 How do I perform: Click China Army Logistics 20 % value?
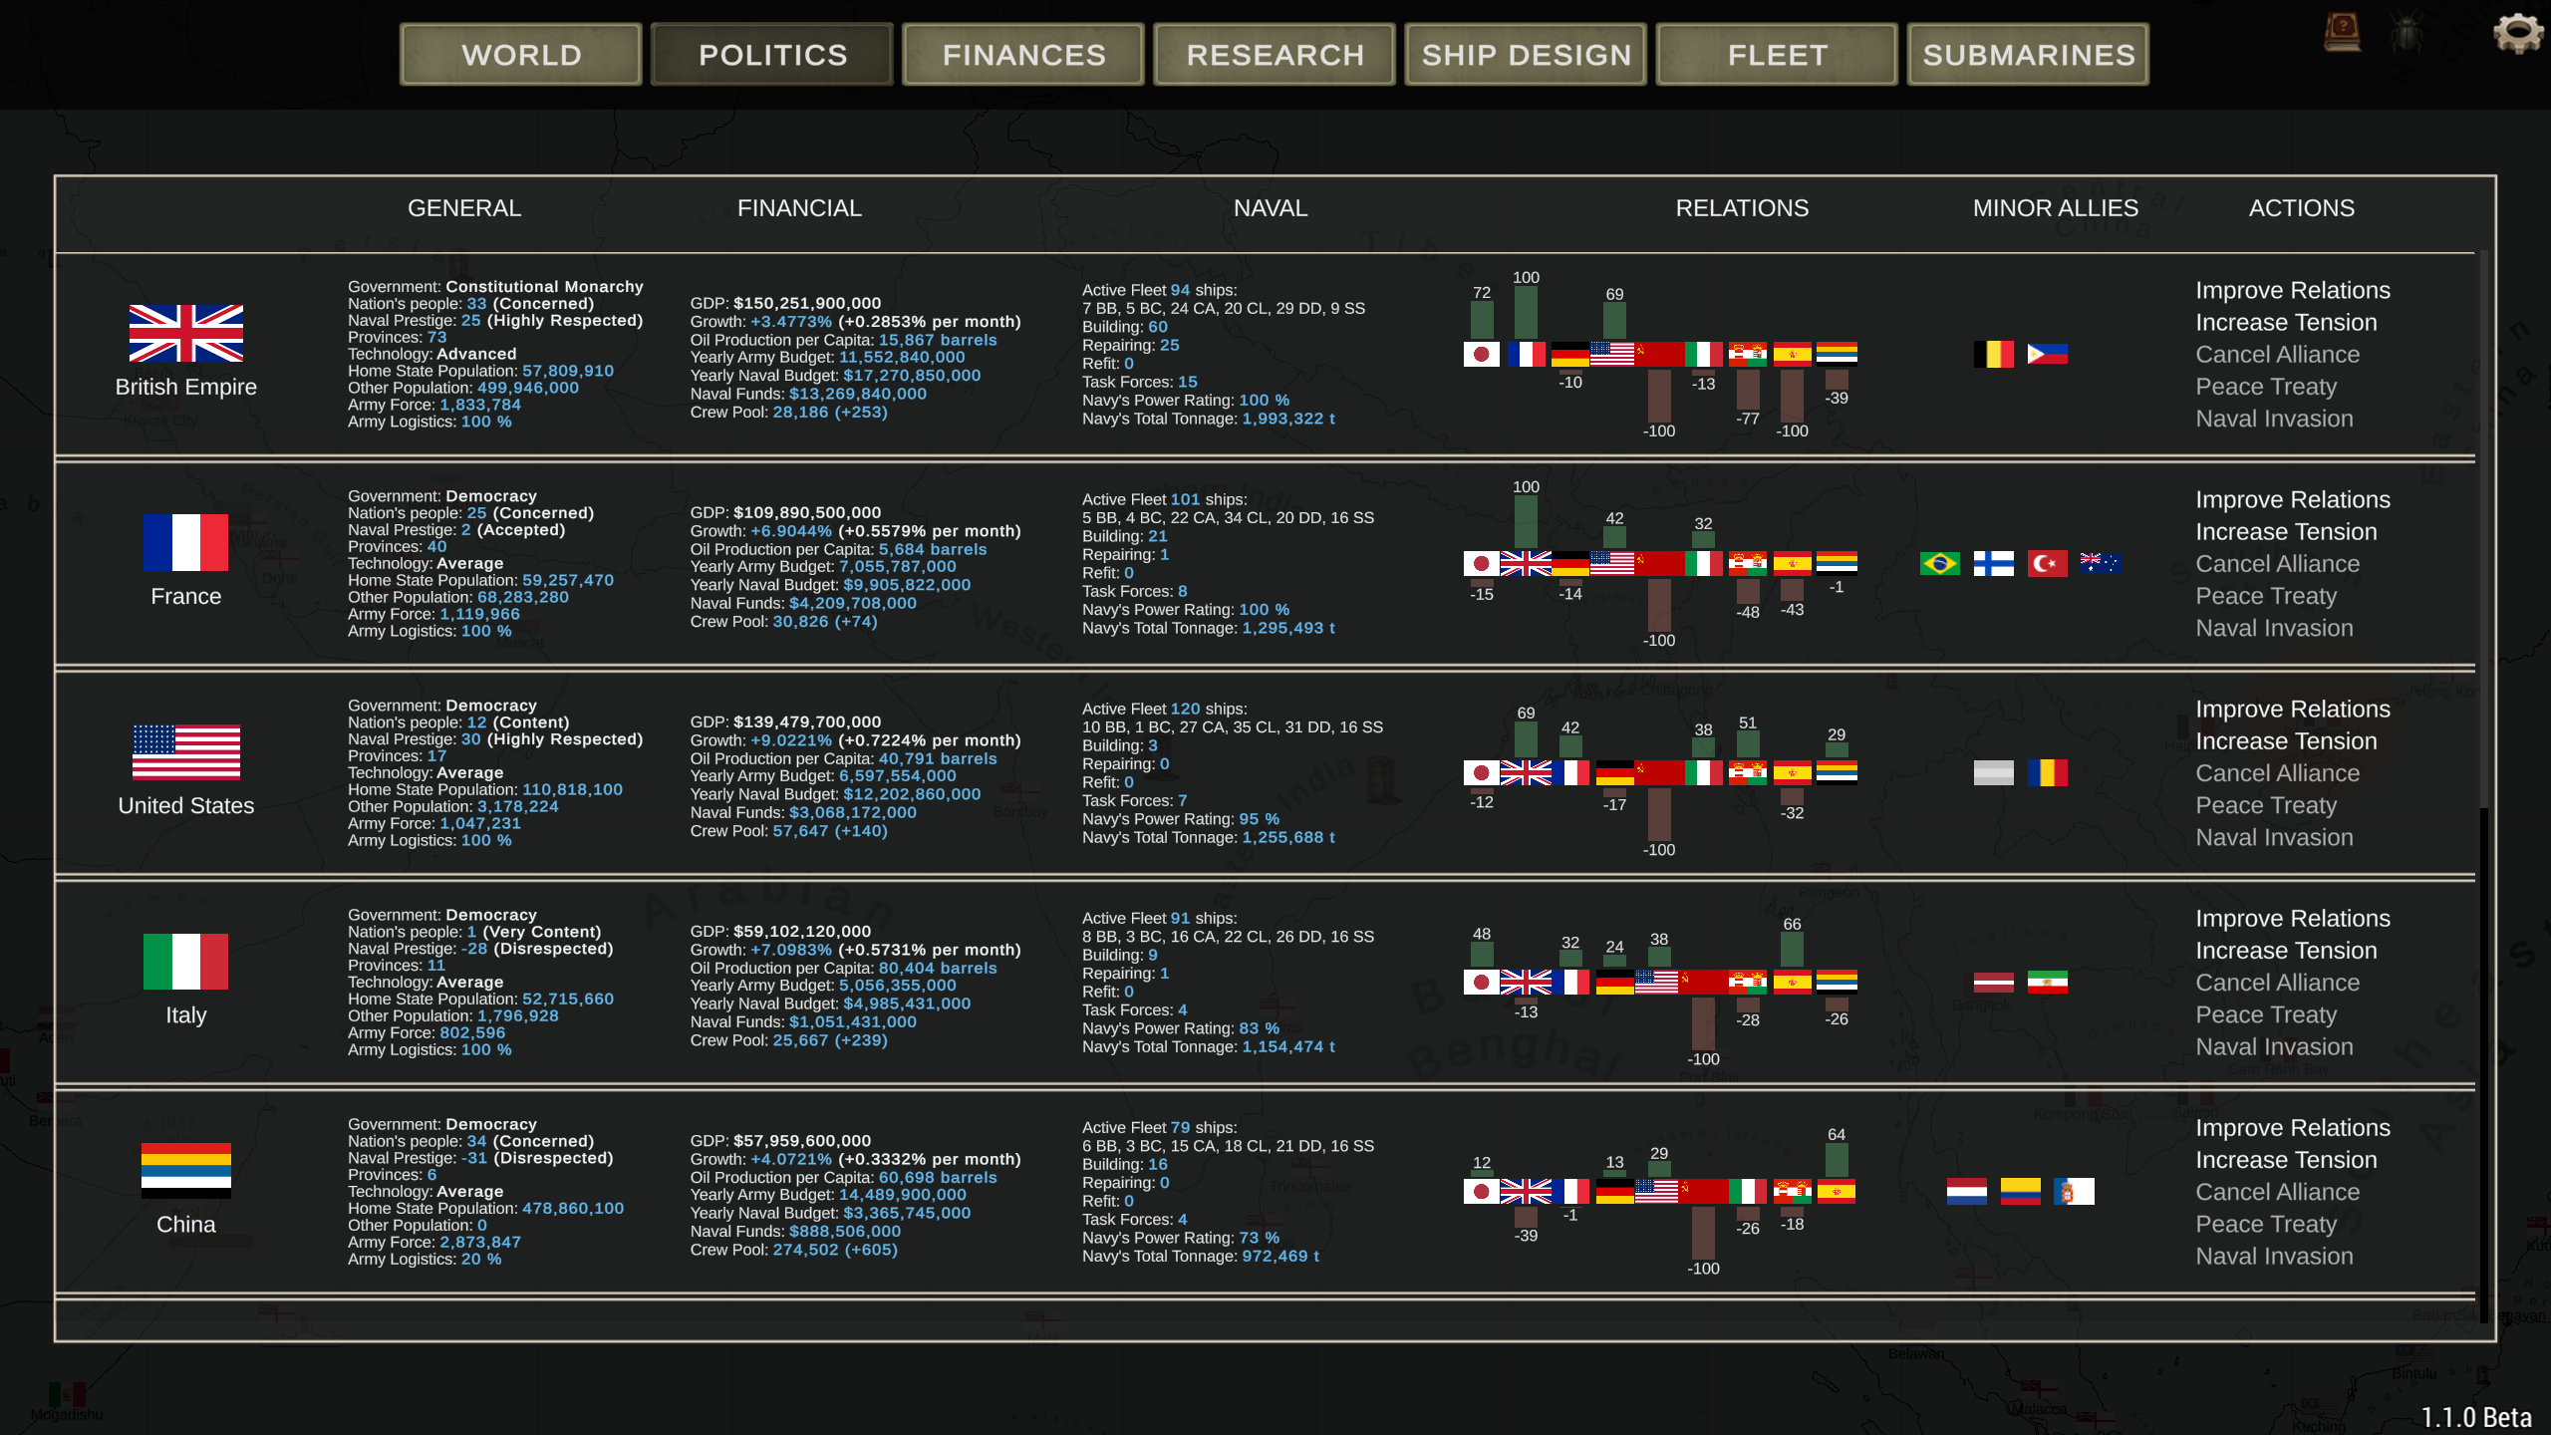(x=481, y=1260)
